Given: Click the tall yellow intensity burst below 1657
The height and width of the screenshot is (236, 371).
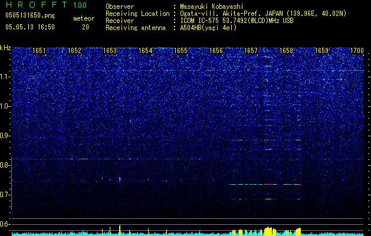Looking at the screenshot, I should coord(268,231).
